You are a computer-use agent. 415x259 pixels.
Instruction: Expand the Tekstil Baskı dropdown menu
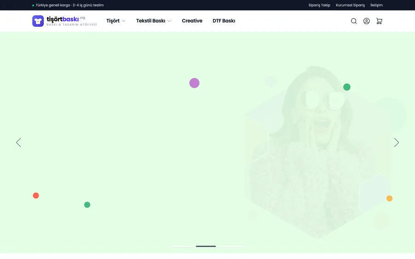coord(154,21)
